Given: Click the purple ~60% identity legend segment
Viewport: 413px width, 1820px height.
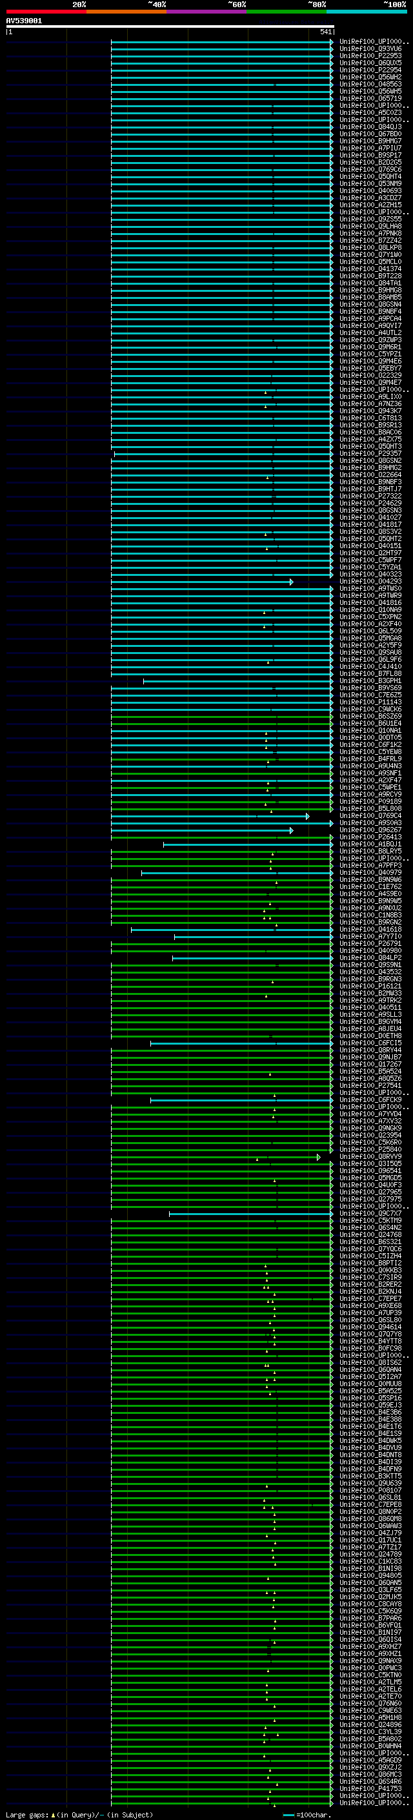Looking at the screenshot, I should (206, 12).
